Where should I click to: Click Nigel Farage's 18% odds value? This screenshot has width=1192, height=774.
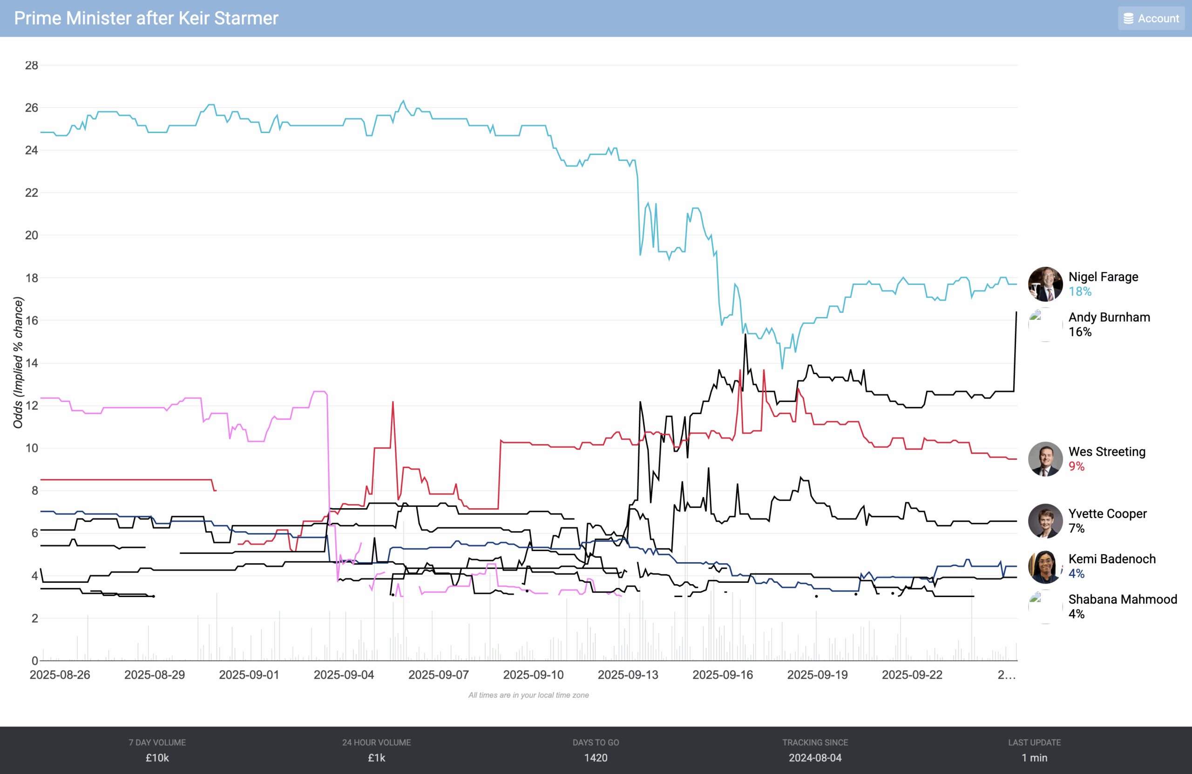click(1080, 291)
